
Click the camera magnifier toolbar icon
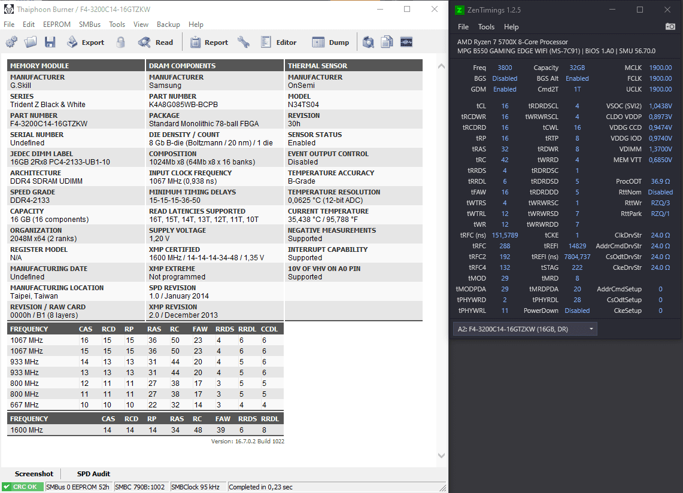[369, 42]
